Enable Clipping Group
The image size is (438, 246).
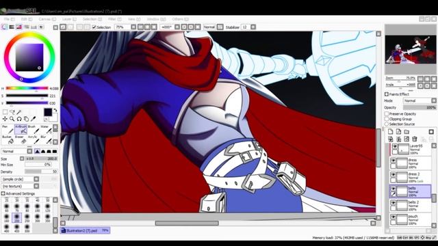point(387,119)
